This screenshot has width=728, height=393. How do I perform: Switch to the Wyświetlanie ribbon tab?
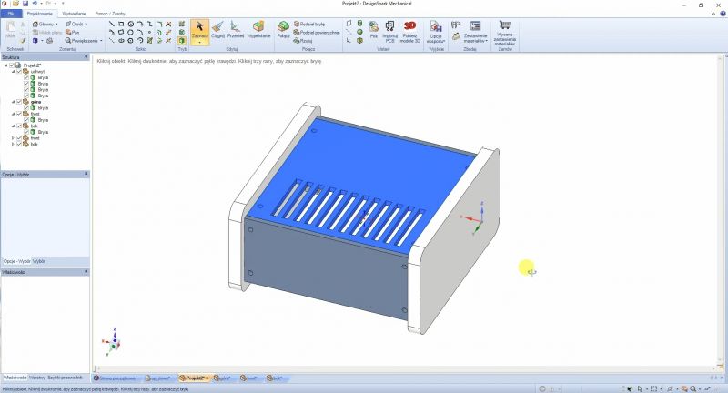pyautogui.click(x=75, y=14)
